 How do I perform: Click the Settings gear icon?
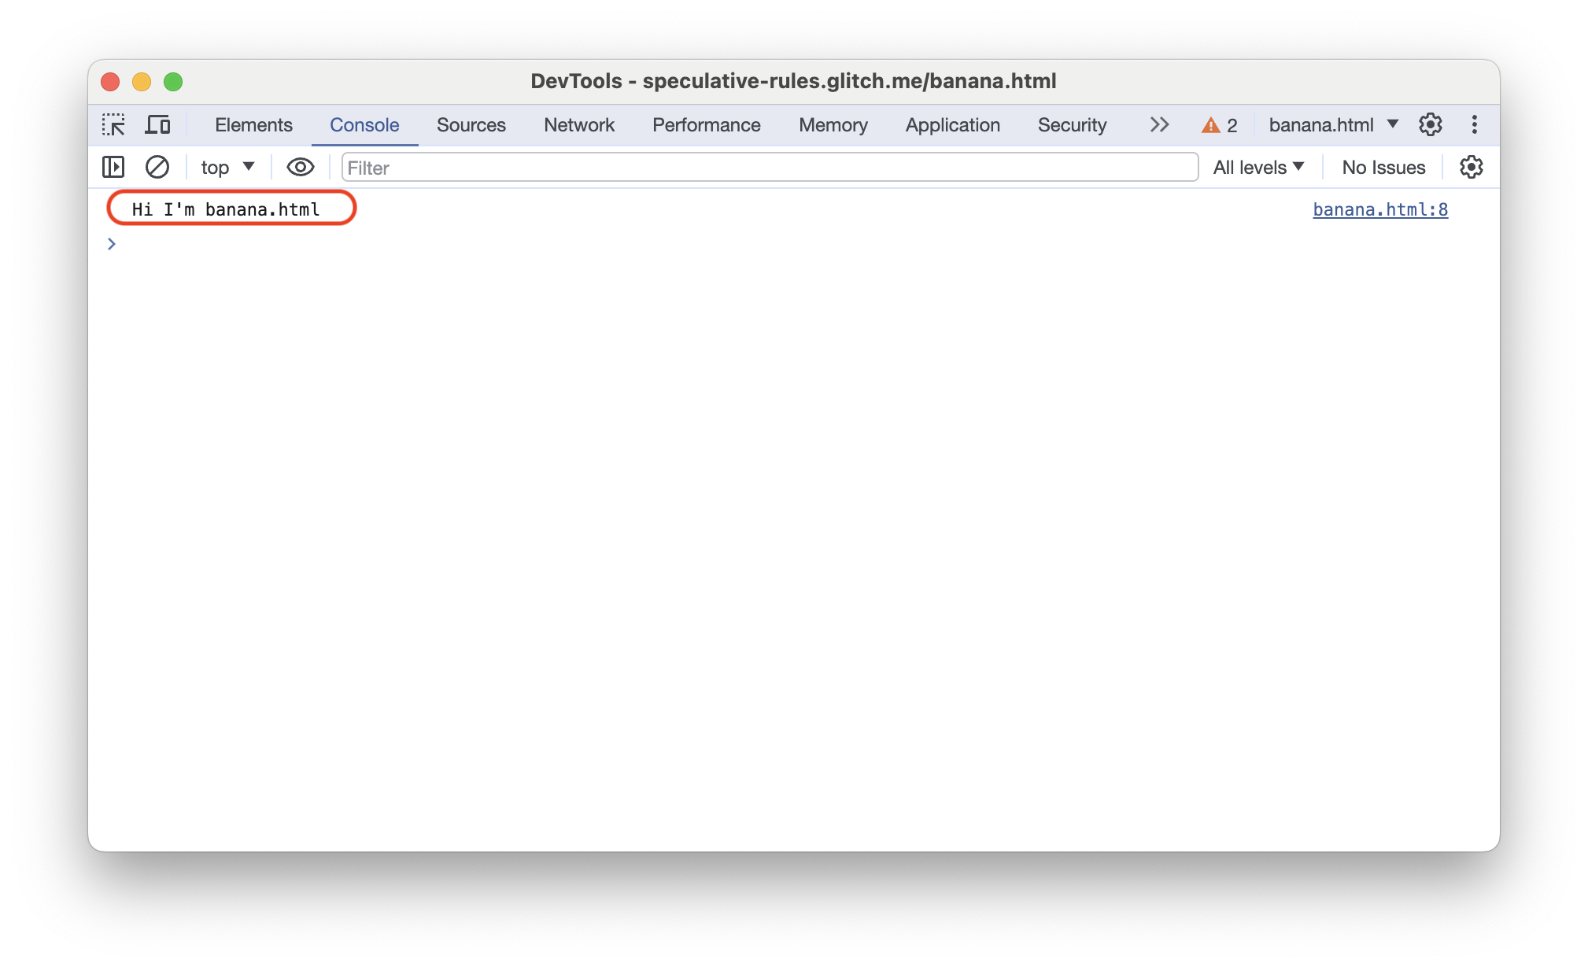1431,125
